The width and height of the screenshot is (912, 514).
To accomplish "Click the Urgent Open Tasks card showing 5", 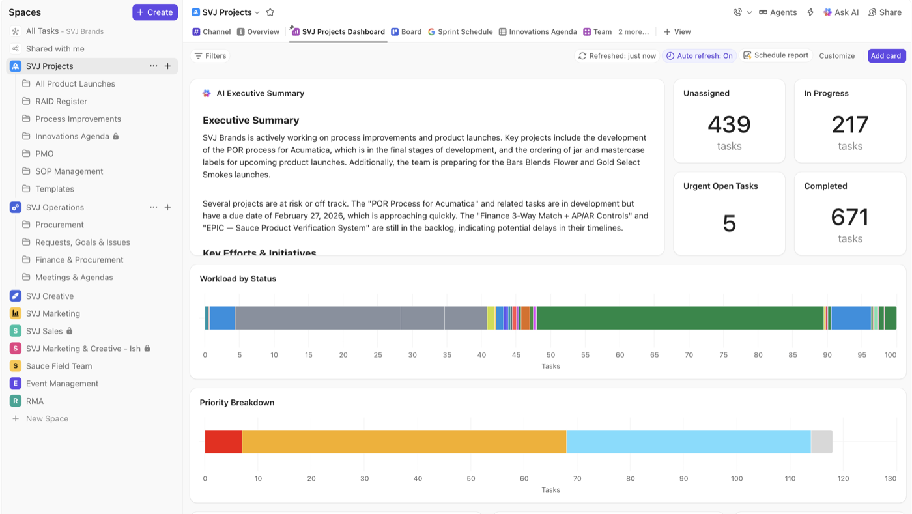I will 730,214.
